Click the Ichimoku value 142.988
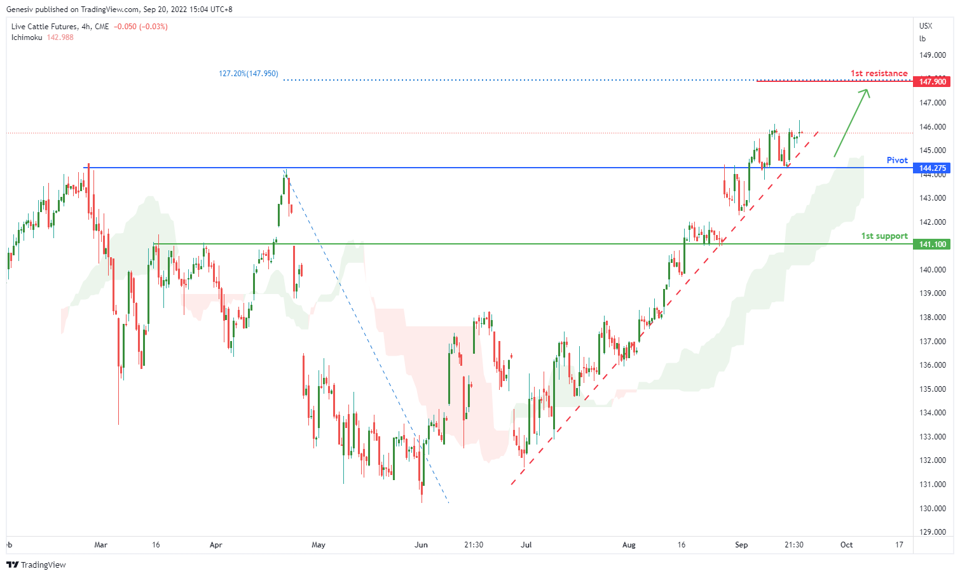 60,37
